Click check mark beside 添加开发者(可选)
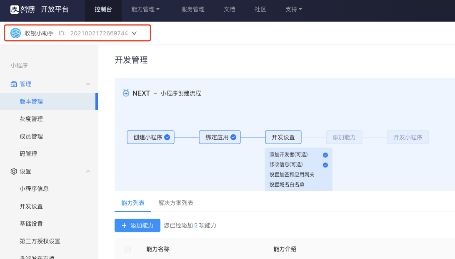The image size is (455, 259). coord(325,155)
